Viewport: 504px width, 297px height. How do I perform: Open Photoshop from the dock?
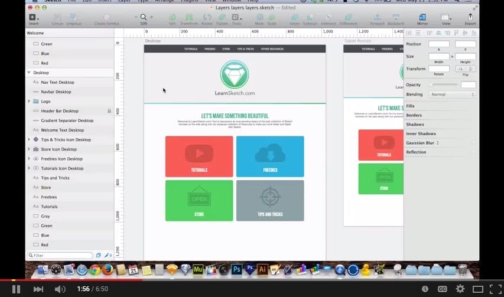point(236,269)
